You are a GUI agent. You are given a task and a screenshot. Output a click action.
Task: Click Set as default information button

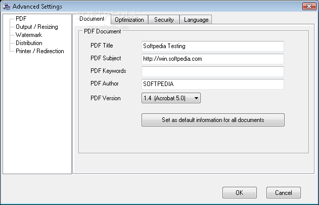pos(213,120)
